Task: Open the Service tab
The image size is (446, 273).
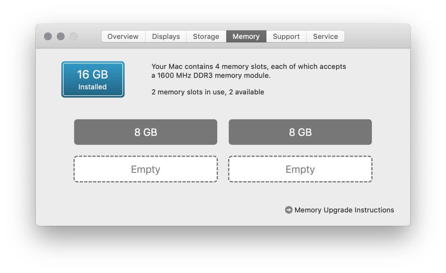Action: tap(325, 36)
